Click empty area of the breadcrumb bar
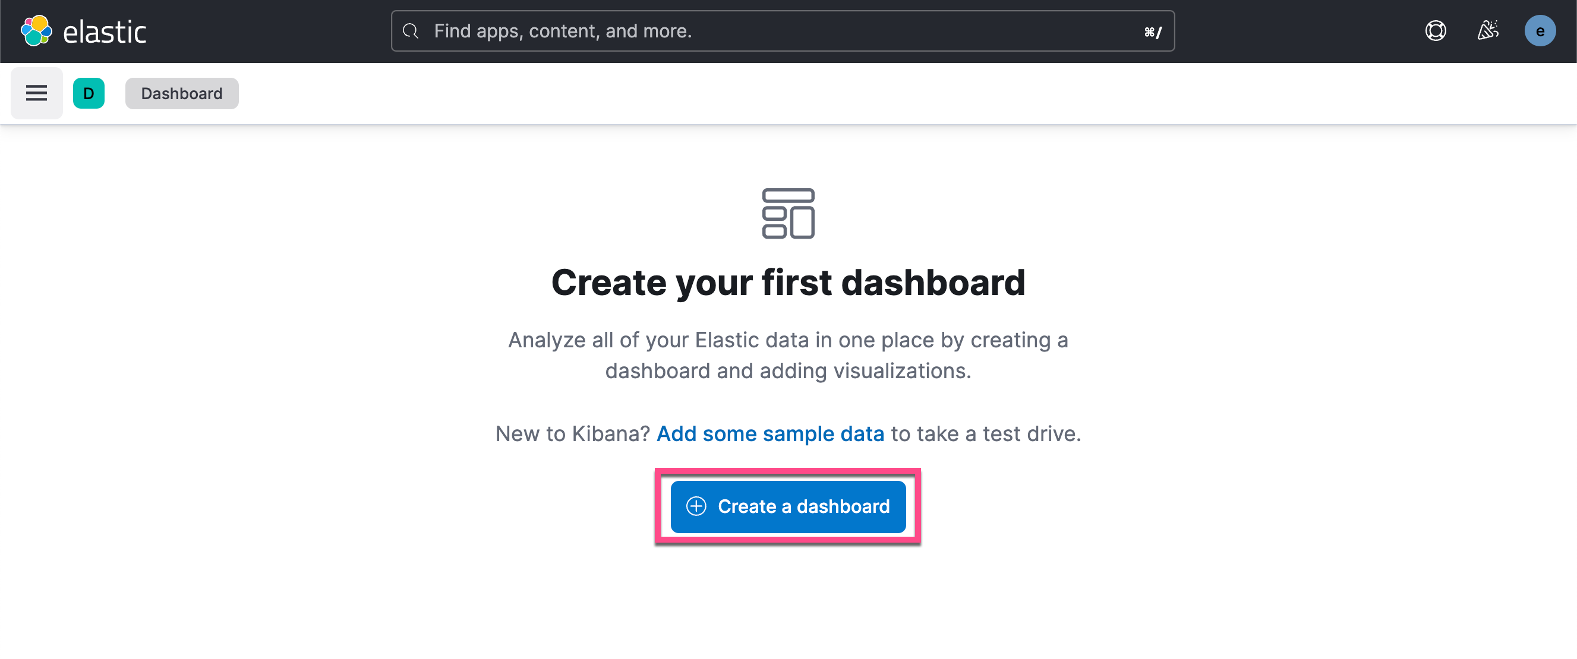Viewport: 1577px width, 659px height. [x=857, y=94]
